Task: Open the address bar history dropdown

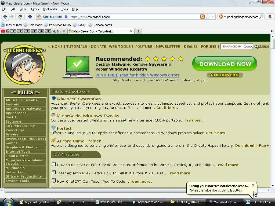Action: (x=213, y=17)
